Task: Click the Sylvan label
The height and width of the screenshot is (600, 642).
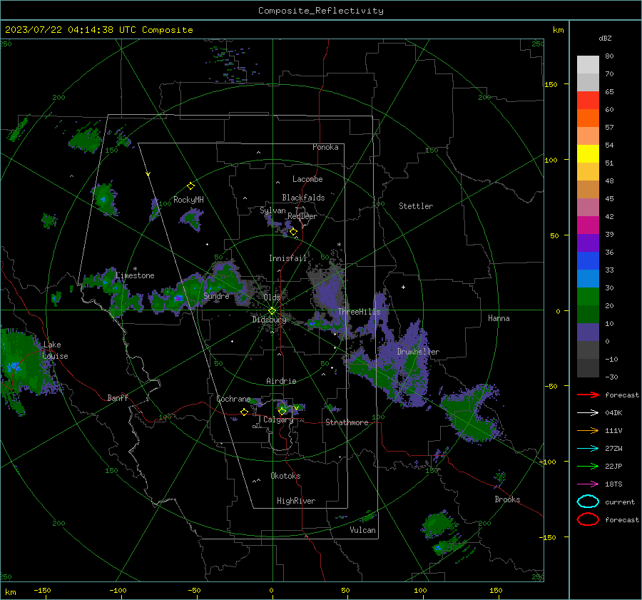Action: click(272, 210)
